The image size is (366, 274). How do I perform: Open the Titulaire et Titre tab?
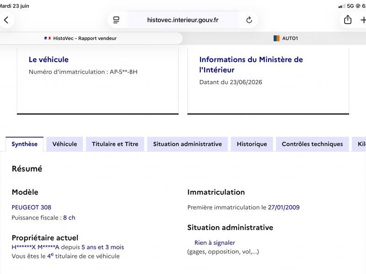115,144
